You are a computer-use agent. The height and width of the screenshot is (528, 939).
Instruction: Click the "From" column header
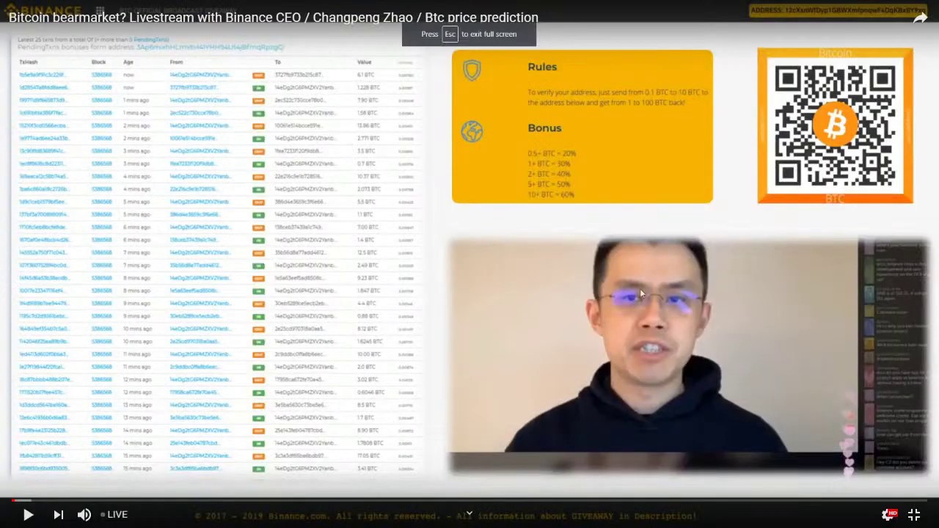(176, 62)
